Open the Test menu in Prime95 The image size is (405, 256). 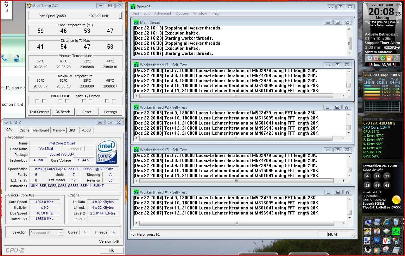(x=136, y=13)
